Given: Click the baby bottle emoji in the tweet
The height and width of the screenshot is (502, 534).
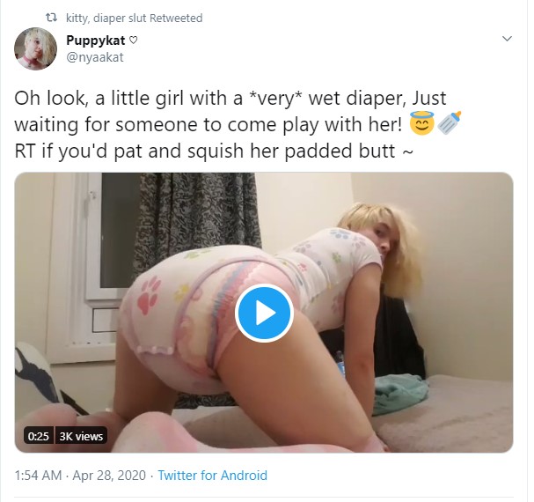Looking at the screenshot, I should coord(449,122).
